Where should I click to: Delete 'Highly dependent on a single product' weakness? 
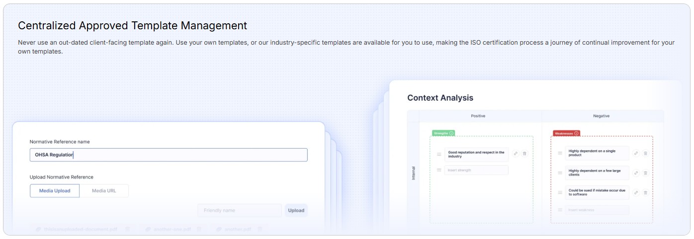(x=645, y=153)
